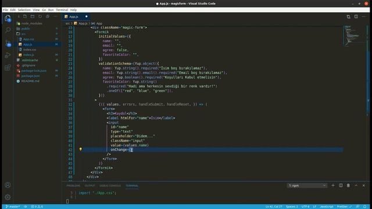Viewport: 372px width, 209px height.
Task: Switch to the Problems panel tab
Action: pyautogui.click(x=73, y=186)
